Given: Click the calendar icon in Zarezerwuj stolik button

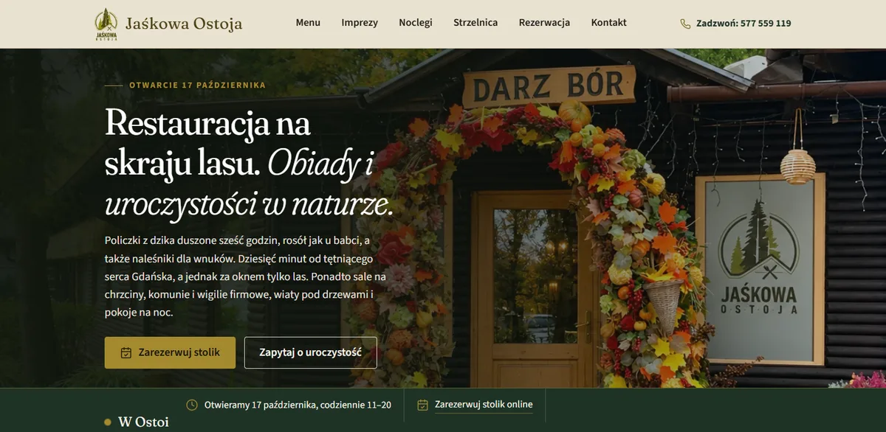Looking at the screenshot, I should point(126,352).
